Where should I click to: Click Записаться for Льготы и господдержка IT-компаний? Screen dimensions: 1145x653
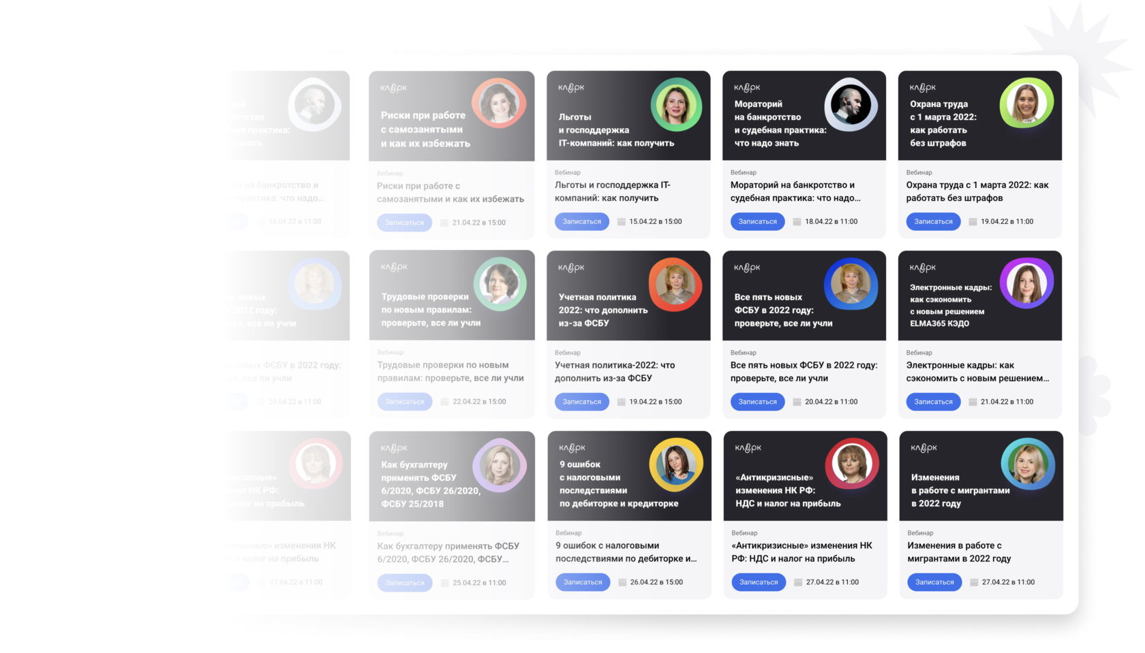[x=582, y=222]
